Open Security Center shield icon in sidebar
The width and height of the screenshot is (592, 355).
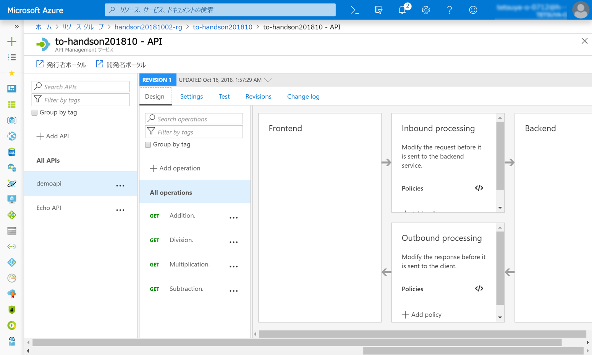click(x=11, y=310)
